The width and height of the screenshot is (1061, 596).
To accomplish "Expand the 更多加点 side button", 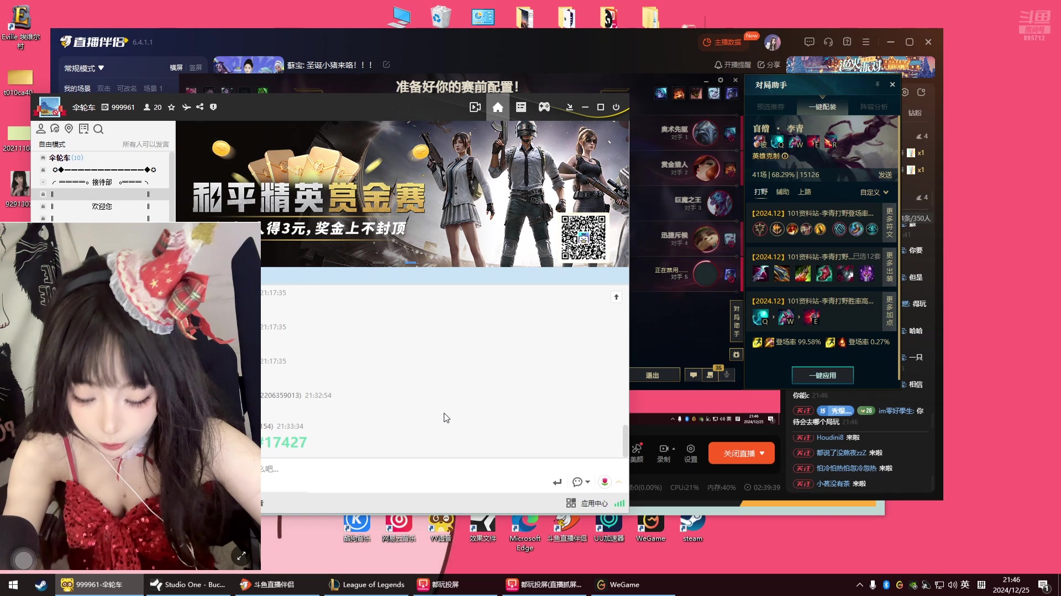I will click(x=889, y=311).
